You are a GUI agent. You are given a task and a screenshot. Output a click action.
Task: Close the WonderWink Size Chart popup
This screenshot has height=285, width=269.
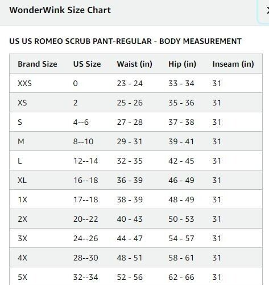(x=267, y=10)
